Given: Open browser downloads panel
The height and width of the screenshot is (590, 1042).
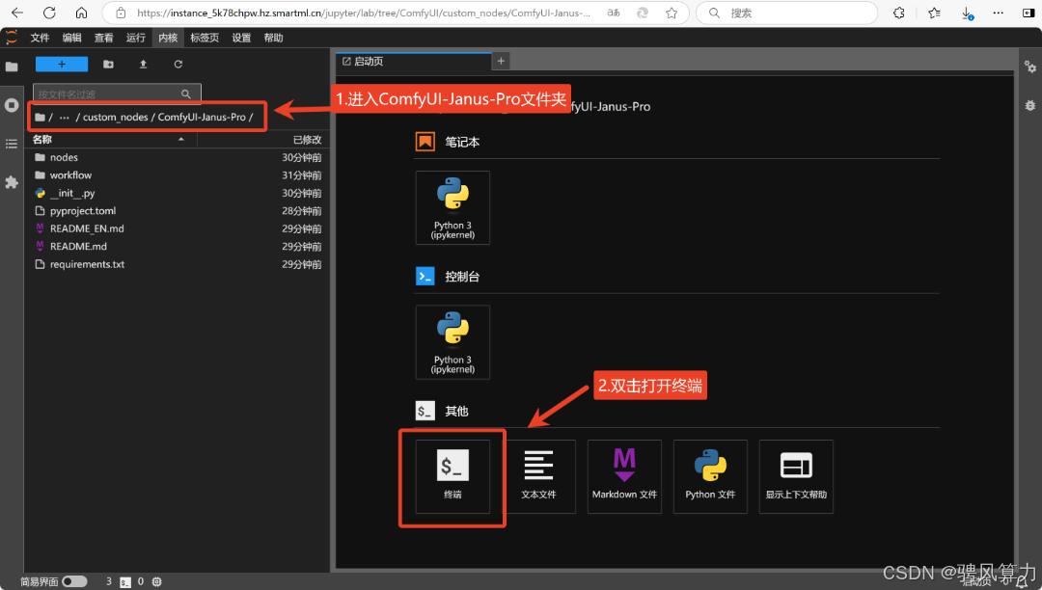Looking at the screenshot, I should click(968, 13).
